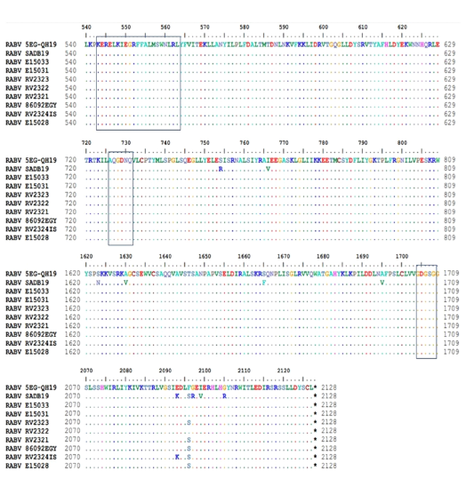Screen dimensions: 474x479
Task: Select RABV E15028 label in last block
Action: 27,466
